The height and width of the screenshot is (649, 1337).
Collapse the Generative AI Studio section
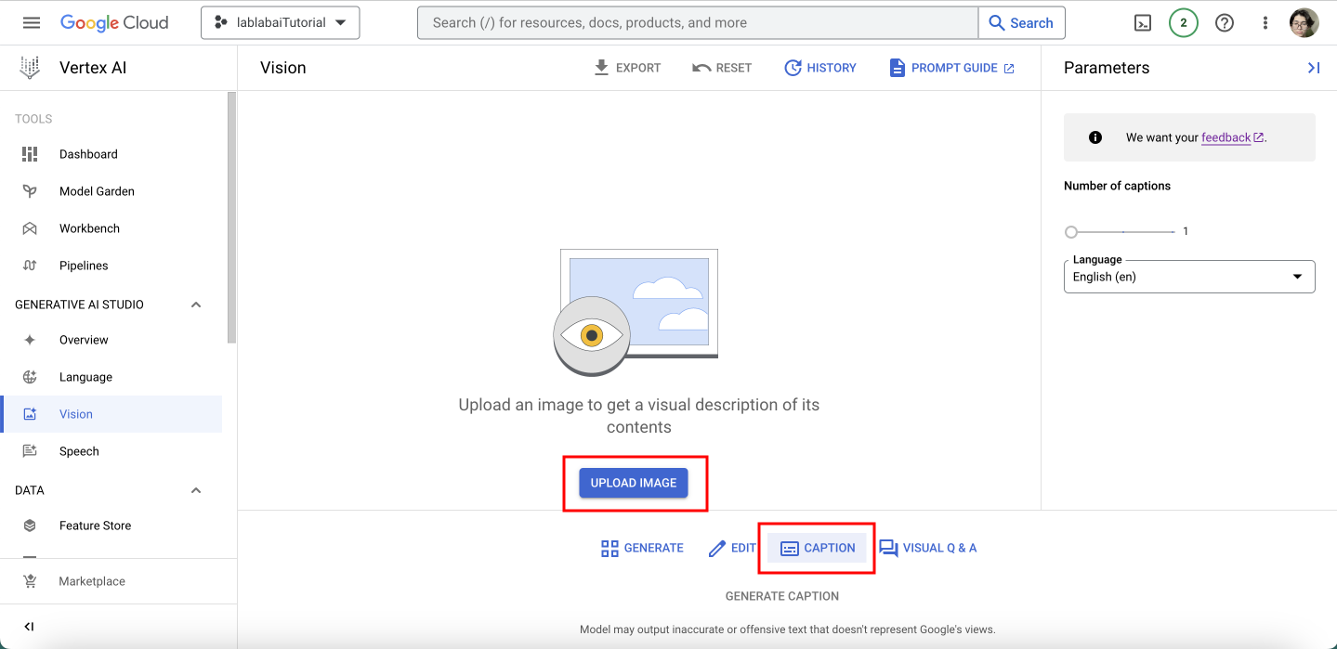(x=196, y=305)
